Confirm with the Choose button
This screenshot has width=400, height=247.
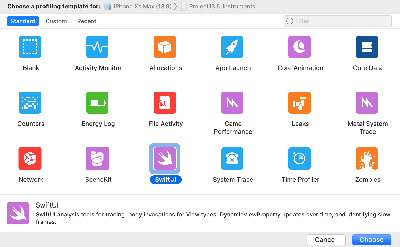[372, 240]
